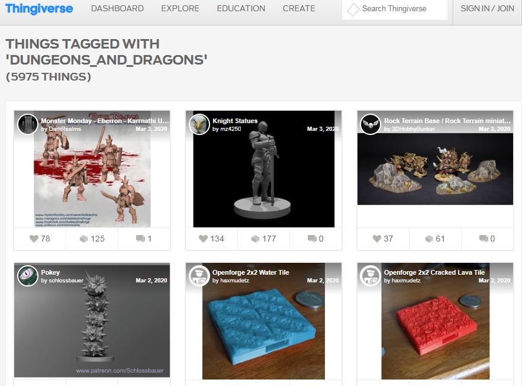Open the Create menu
The image size is (522, 386).
(x=299, y=9)
